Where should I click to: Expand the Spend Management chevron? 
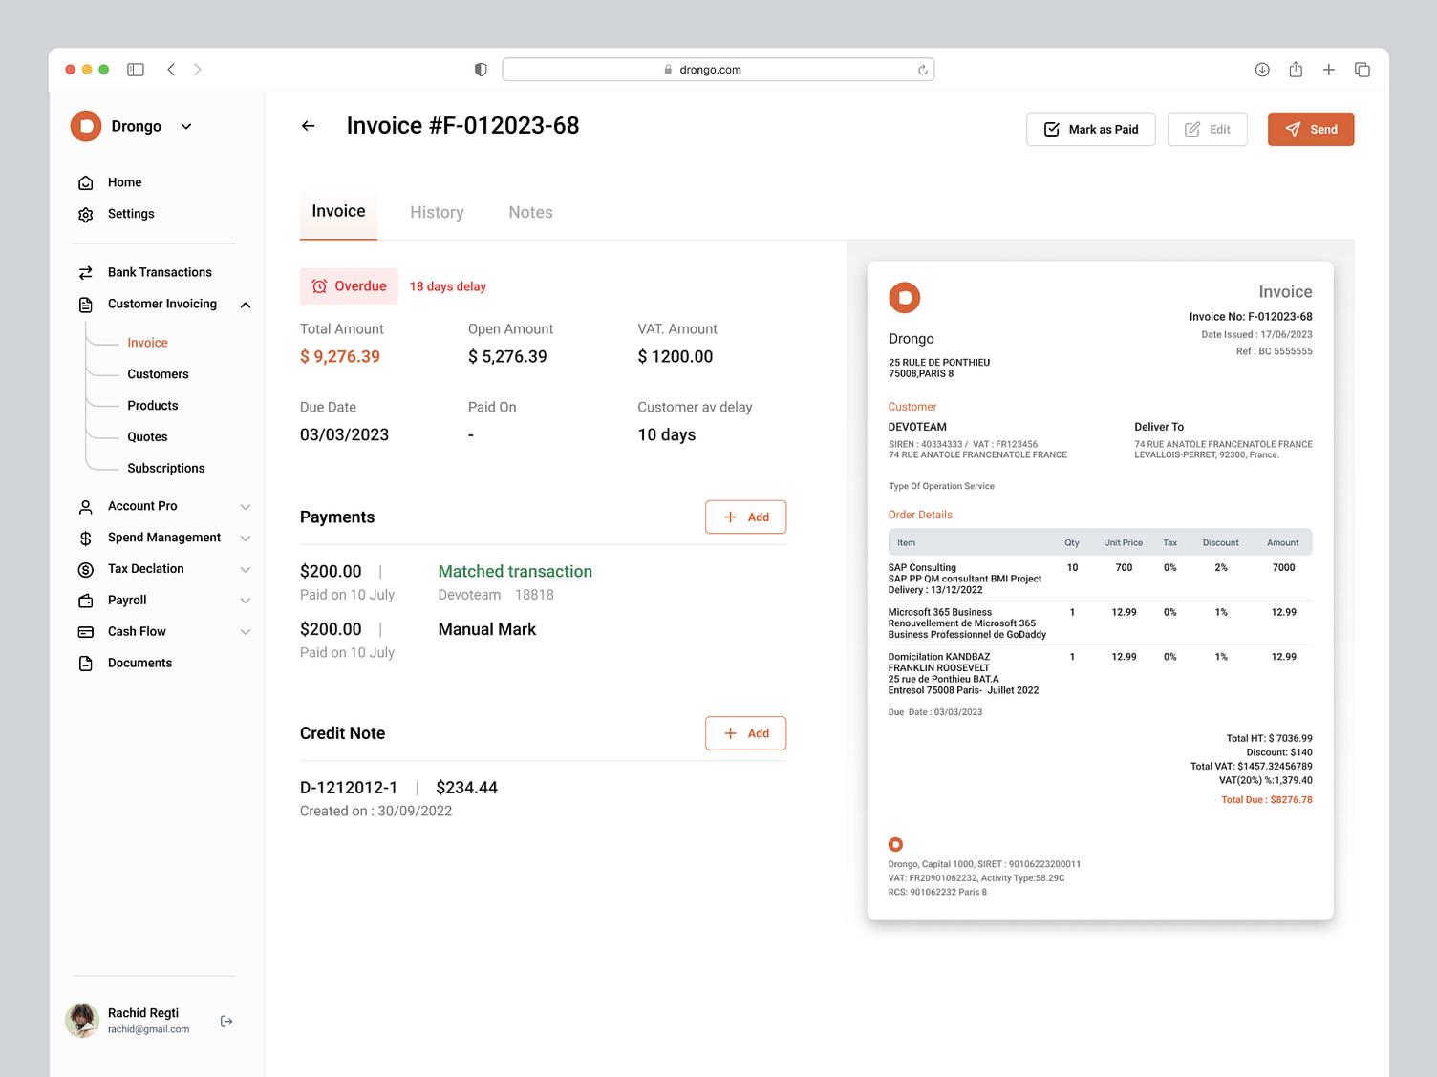pos(246,538)
